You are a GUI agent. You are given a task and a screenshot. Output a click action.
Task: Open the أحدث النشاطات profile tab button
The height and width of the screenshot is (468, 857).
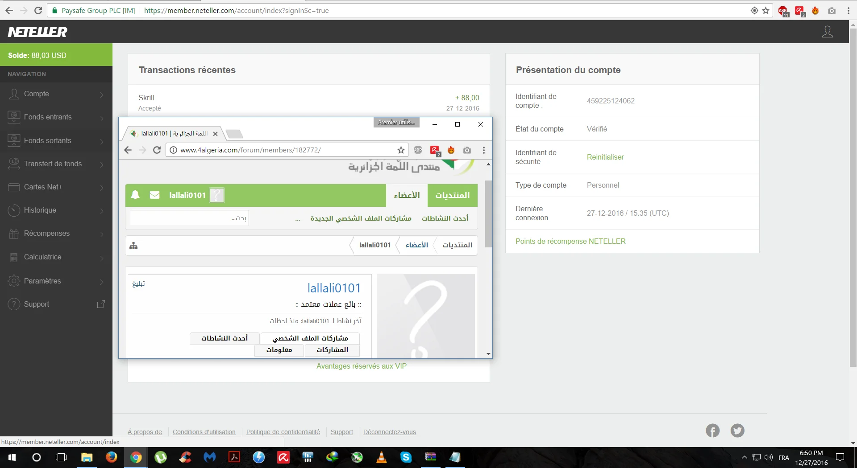[x=225, y=338]
